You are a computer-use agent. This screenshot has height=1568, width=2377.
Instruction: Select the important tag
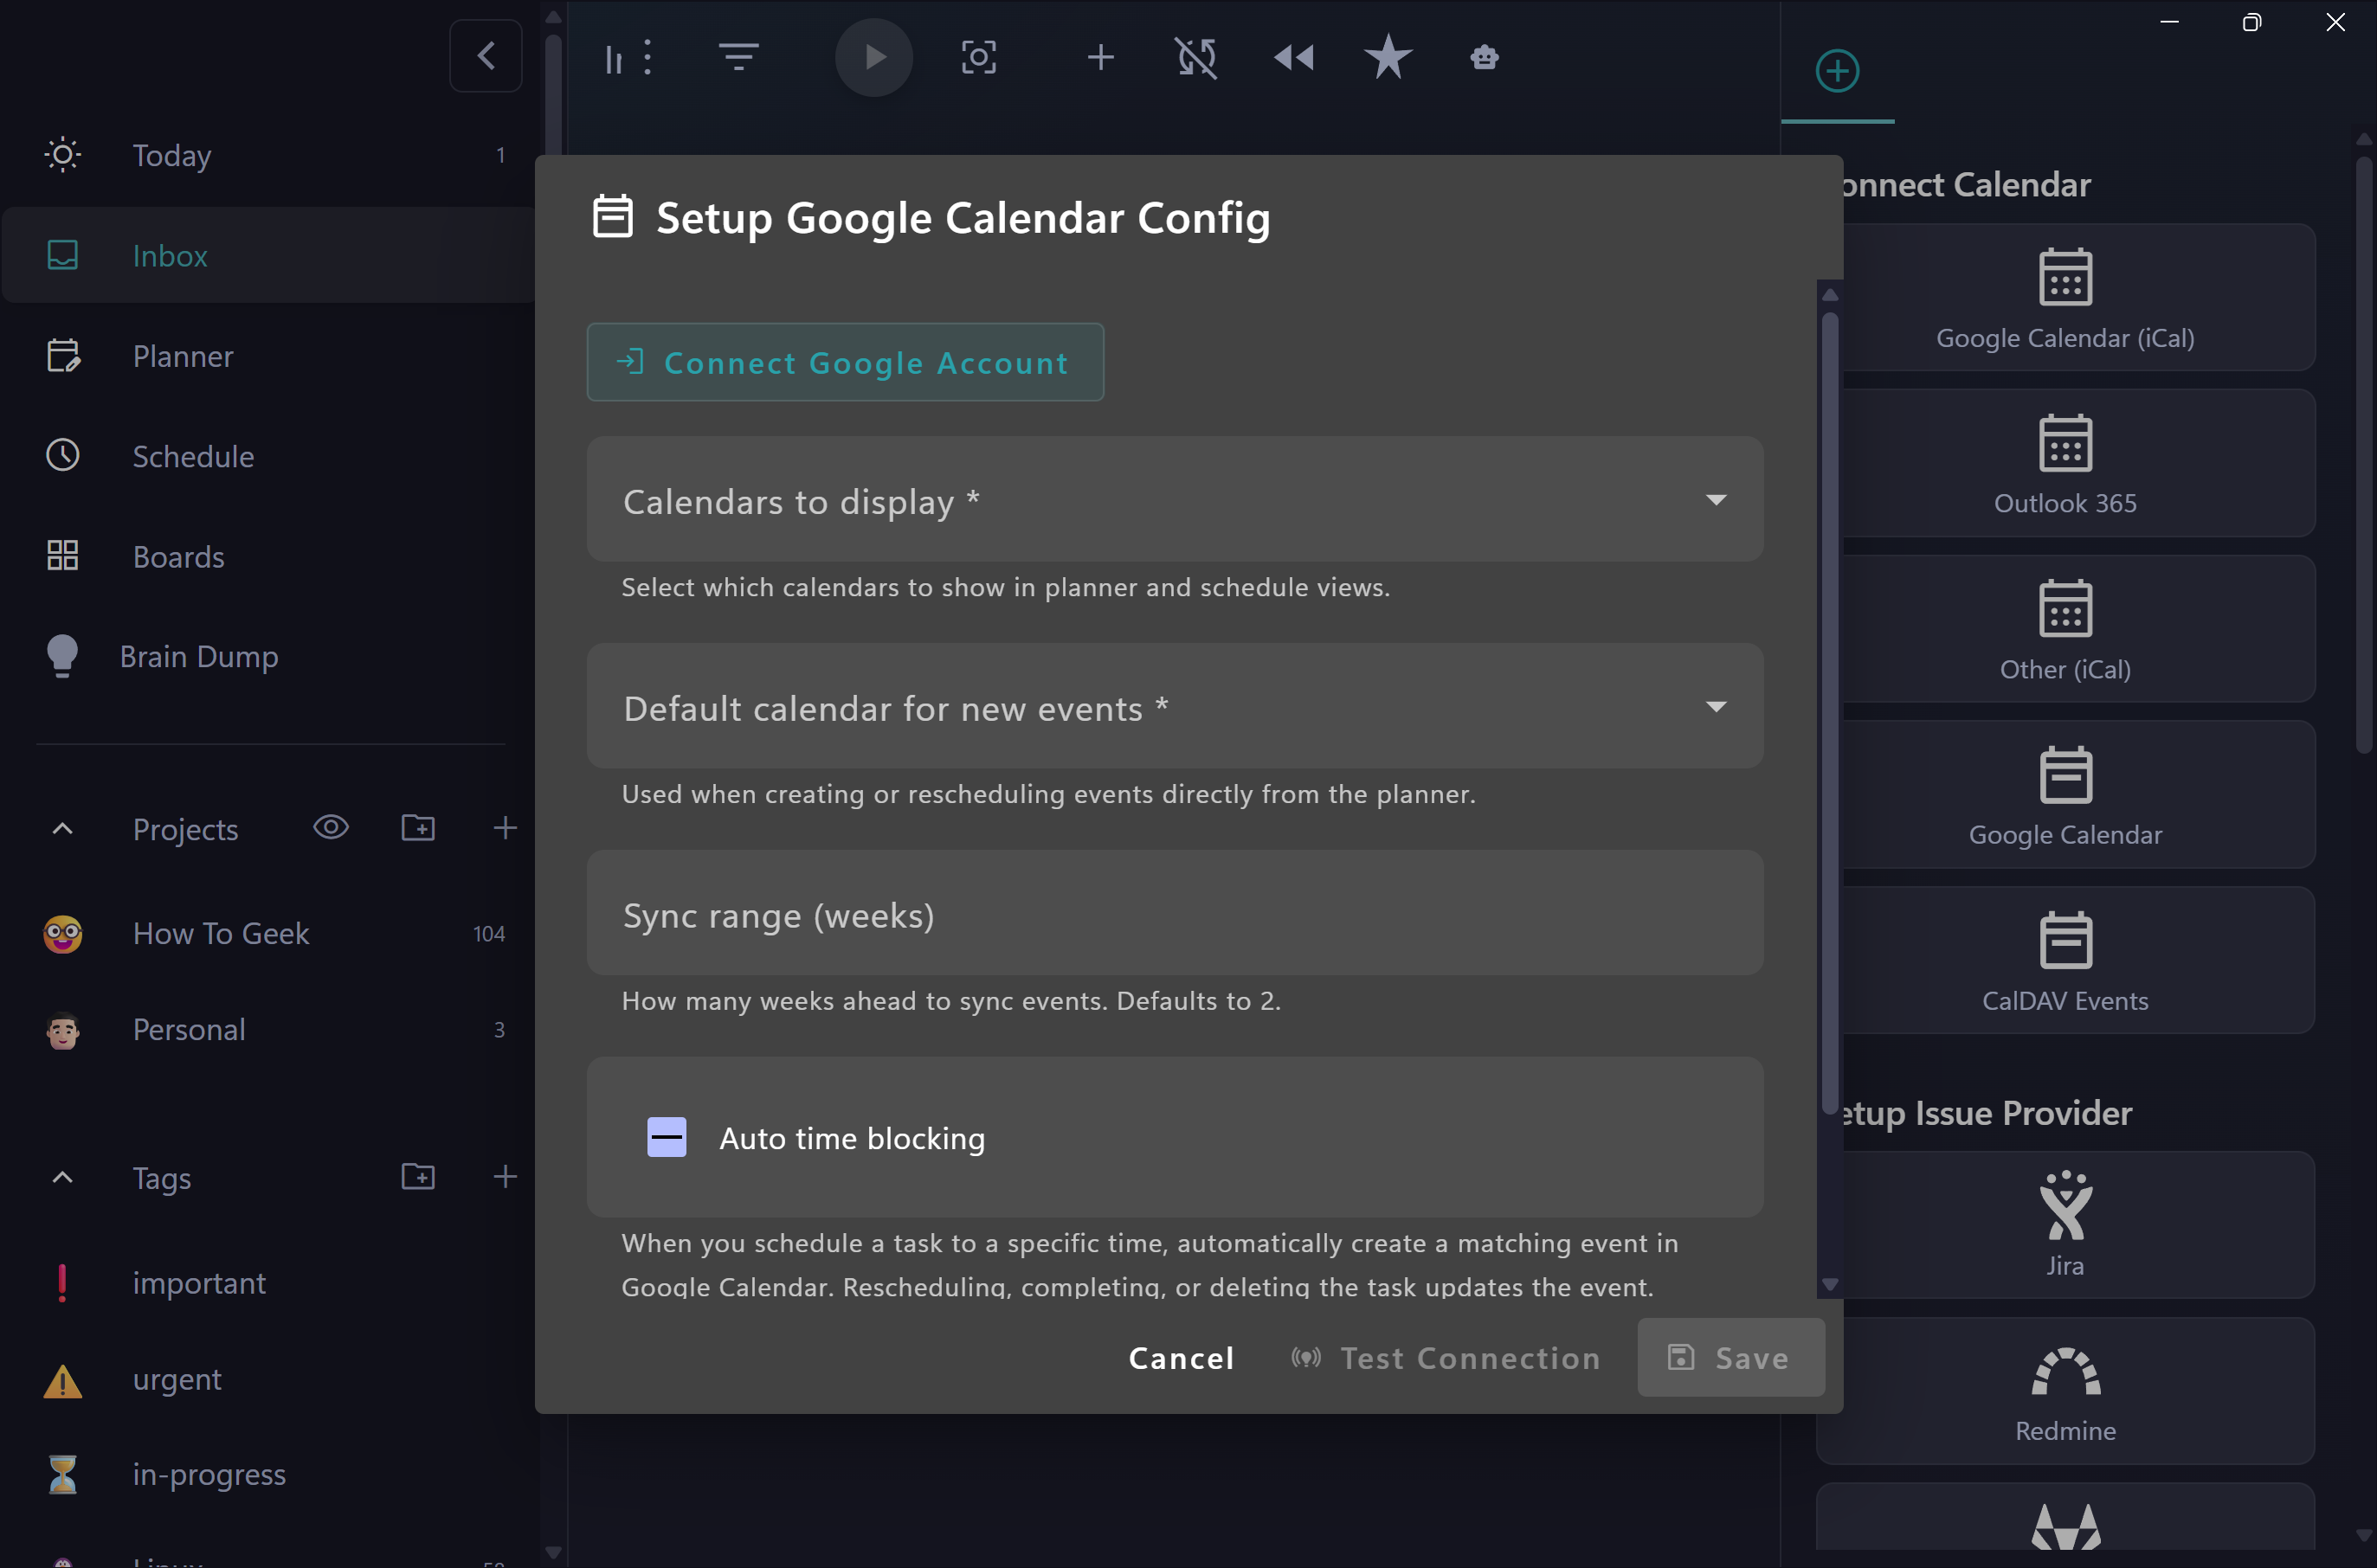[270, 1283]
